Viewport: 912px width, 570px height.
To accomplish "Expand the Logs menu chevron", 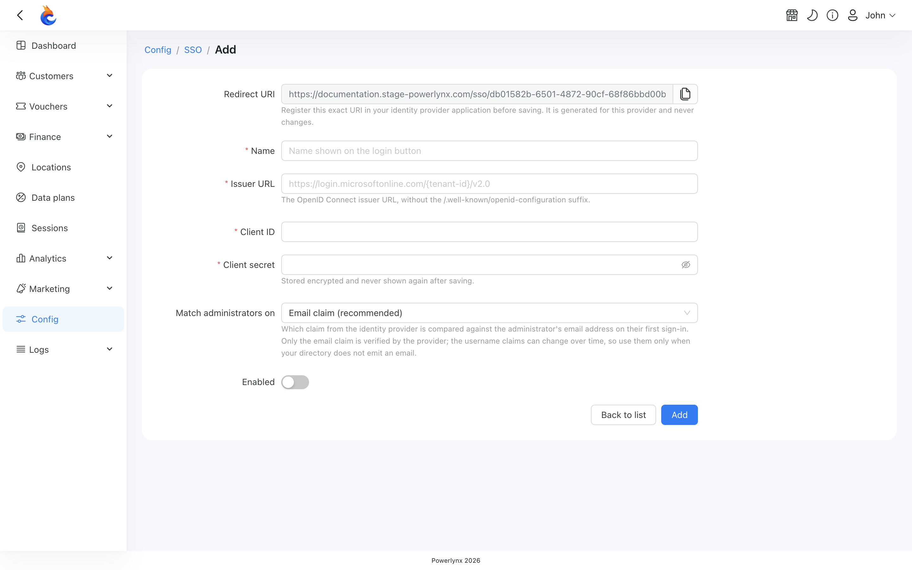I will [110, 350].
